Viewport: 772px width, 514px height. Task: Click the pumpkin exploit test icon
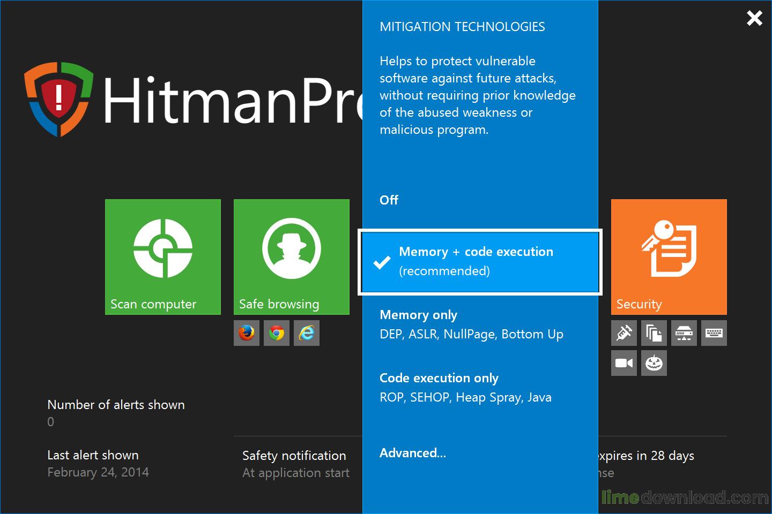tap(654, 362)
